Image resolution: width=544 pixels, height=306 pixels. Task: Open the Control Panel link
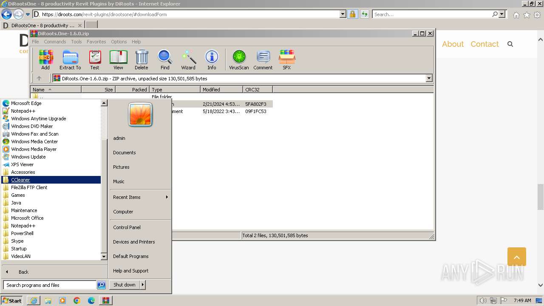click(127, 227)
